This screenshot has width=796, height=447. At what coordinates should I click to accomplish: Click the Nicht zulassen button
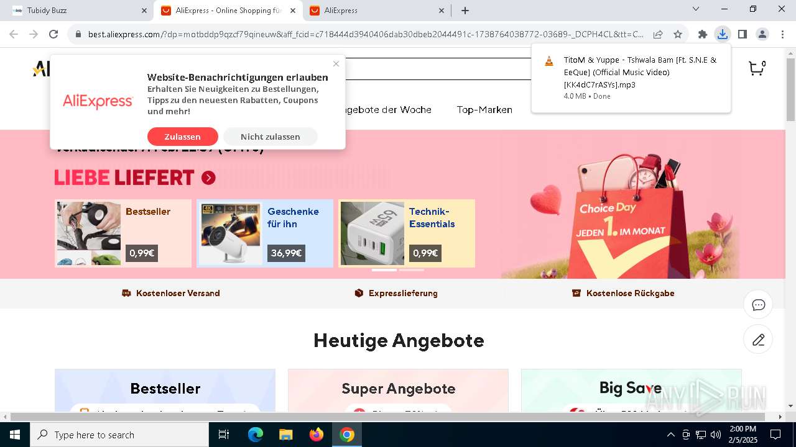(271, 137)
